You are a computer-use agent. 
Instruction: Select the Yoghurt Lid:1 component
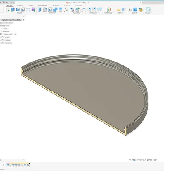(8, 34)
